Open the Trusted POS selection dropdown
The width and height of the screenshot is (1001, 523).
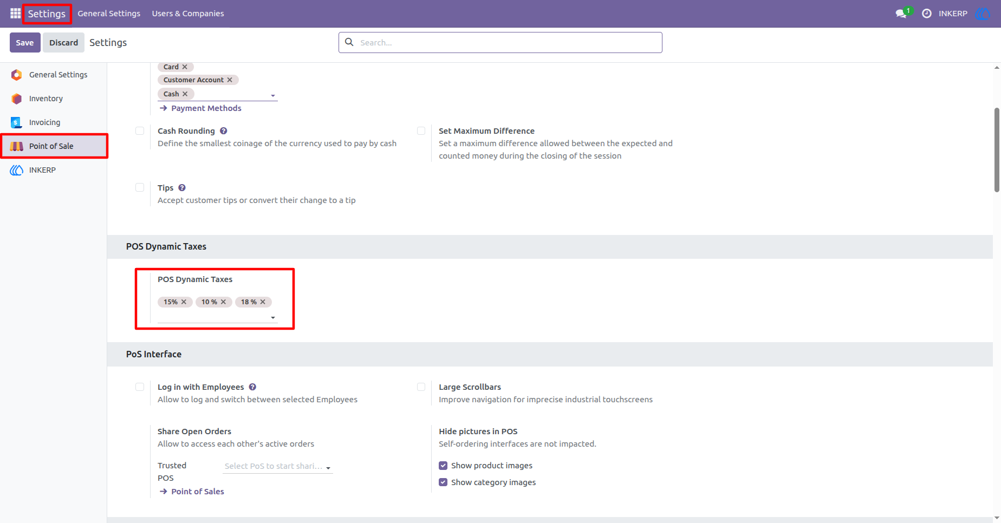[278, 466]
